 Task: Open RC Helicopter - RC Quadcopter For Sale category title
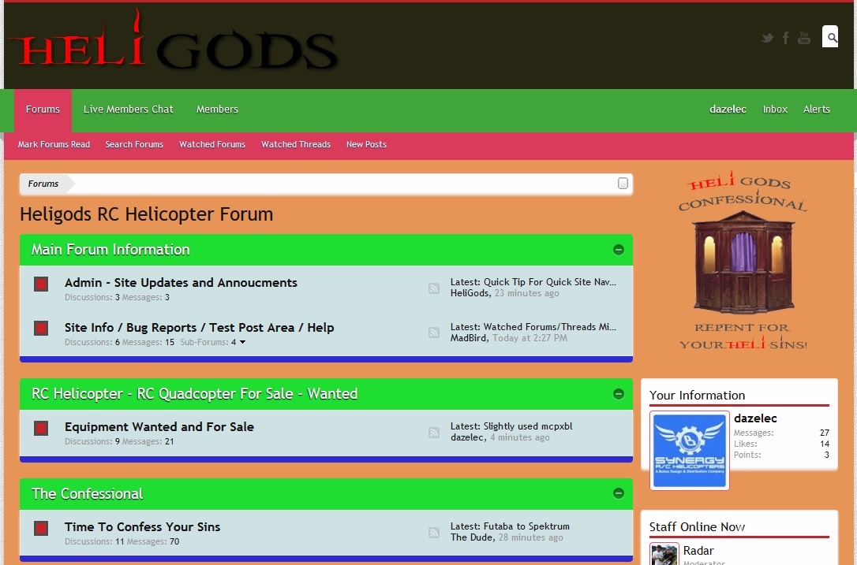(195, 393)
